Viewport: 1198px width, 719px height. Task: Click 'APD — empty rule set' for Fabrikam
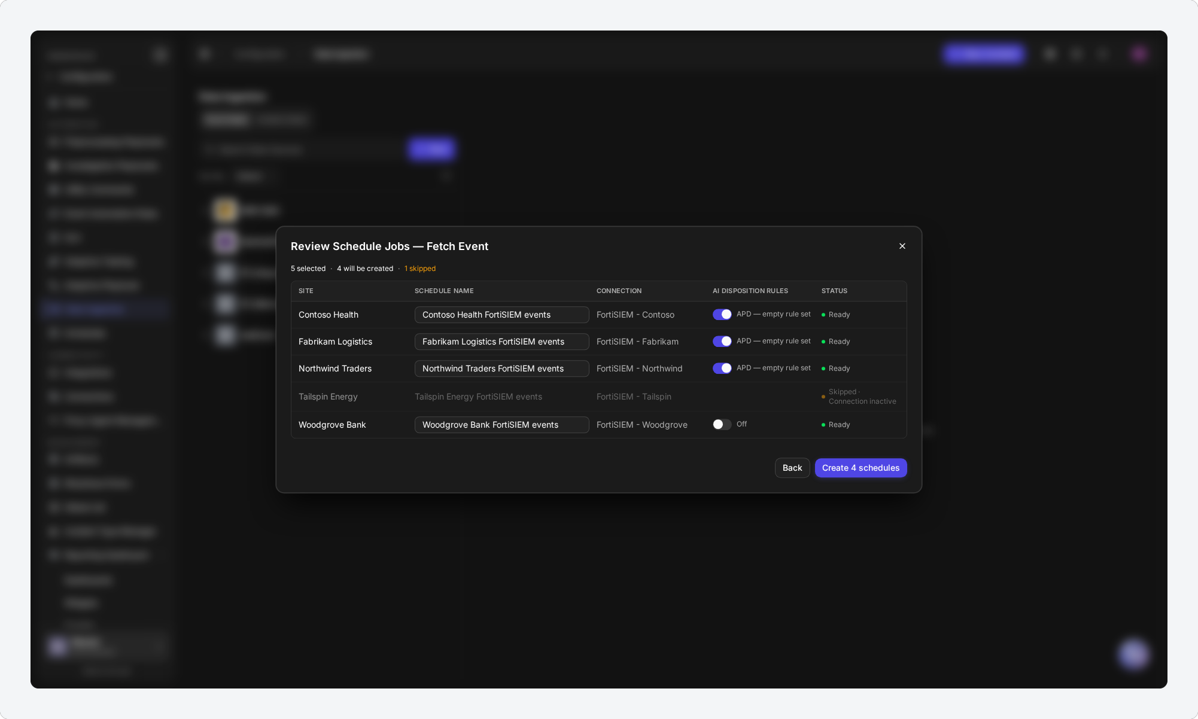pos(774,341)
